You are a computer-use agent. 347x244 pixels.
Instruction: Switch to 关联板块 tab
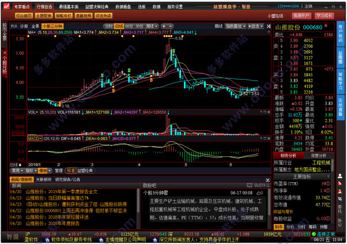point(43,179)
